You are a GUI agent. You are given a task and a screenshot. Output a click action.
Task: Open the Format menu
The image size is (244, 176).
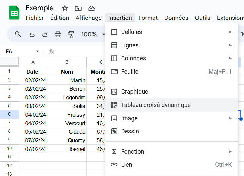tap(148, 18)
